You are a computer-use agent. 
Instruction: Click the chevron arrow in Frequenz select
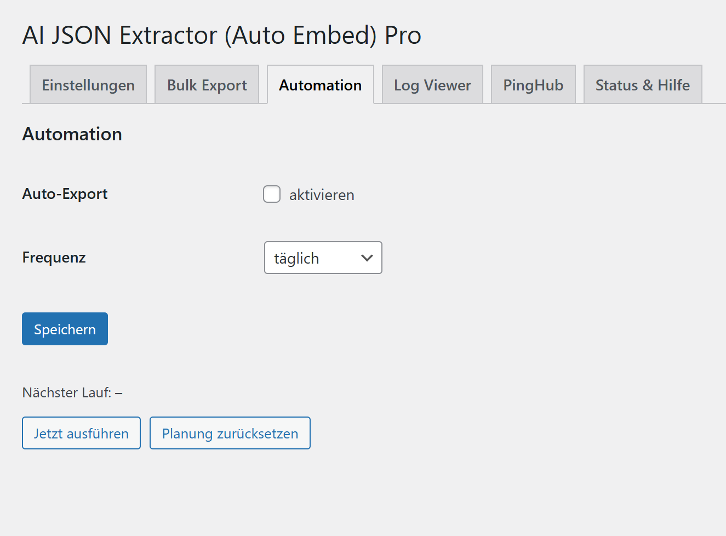pos(367,258)
